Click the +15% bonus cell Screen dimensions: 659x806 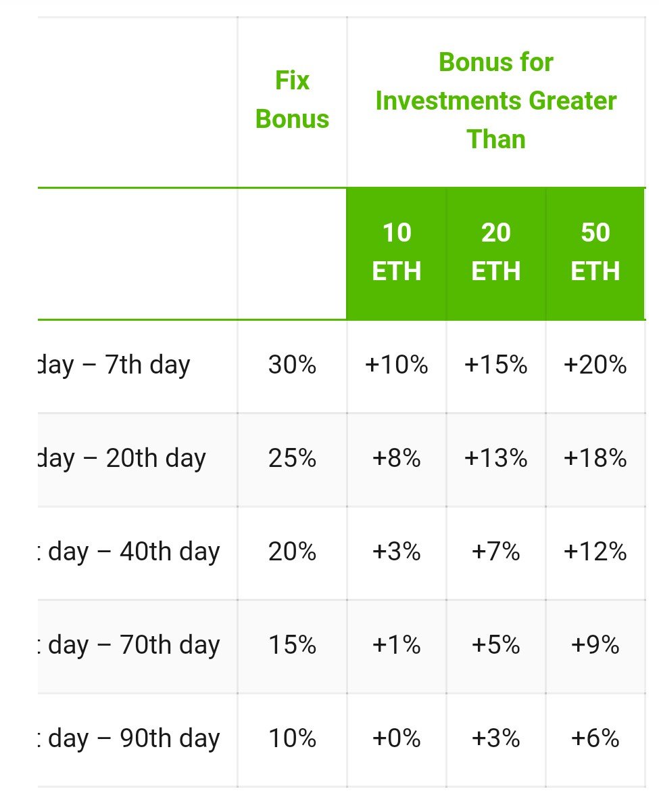(x=496, y=365)
